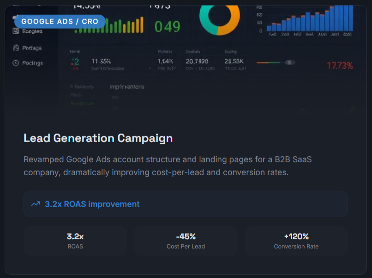Click the Podags sidebar icon
The height and width of the screenshot is (278, 372).
16,48
